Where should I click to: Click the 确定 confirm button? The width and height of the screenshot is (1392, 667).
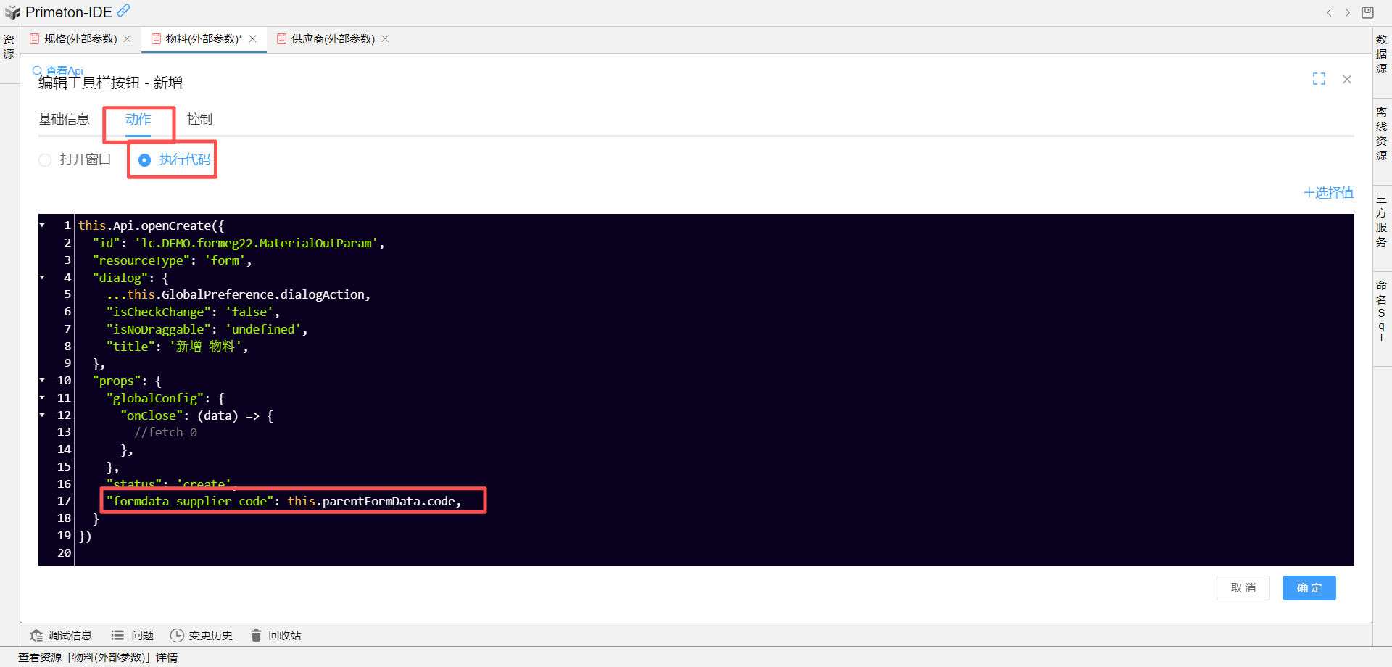click(x=1309, y=588)
